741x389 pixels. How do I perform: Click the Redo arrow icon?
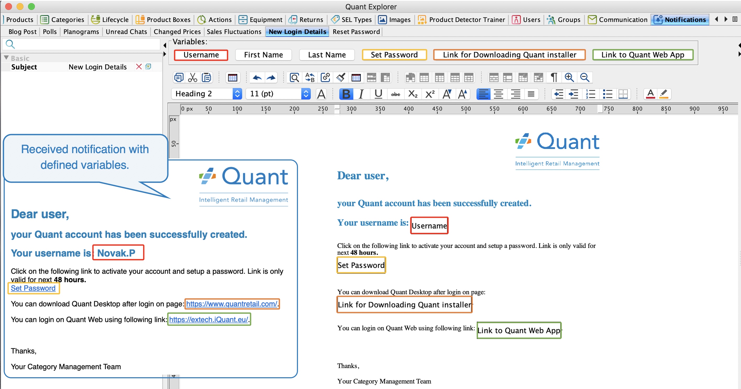pos(271,77)
